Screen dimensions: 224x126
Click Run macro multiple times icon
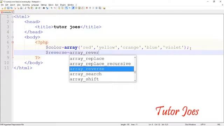97,8
